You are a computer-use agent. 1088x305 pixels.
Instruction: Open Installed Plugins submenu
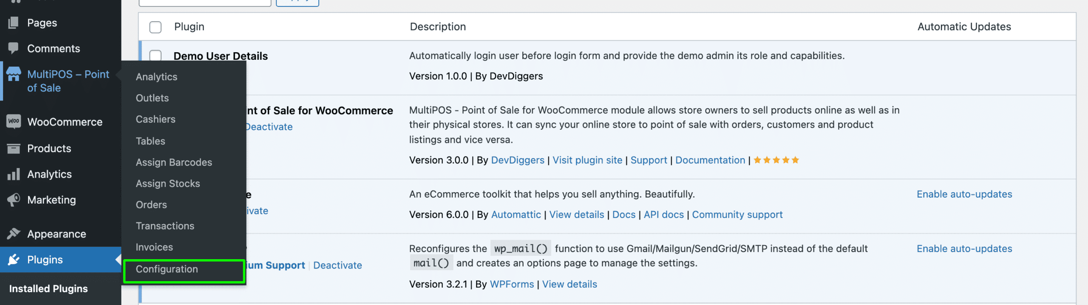[48, 288]
